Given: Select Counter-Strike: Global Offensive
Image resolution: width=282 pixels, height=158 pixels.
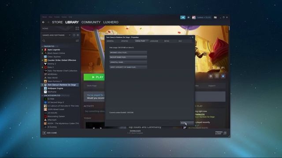Looking at the screenshot, I should 62,60.
